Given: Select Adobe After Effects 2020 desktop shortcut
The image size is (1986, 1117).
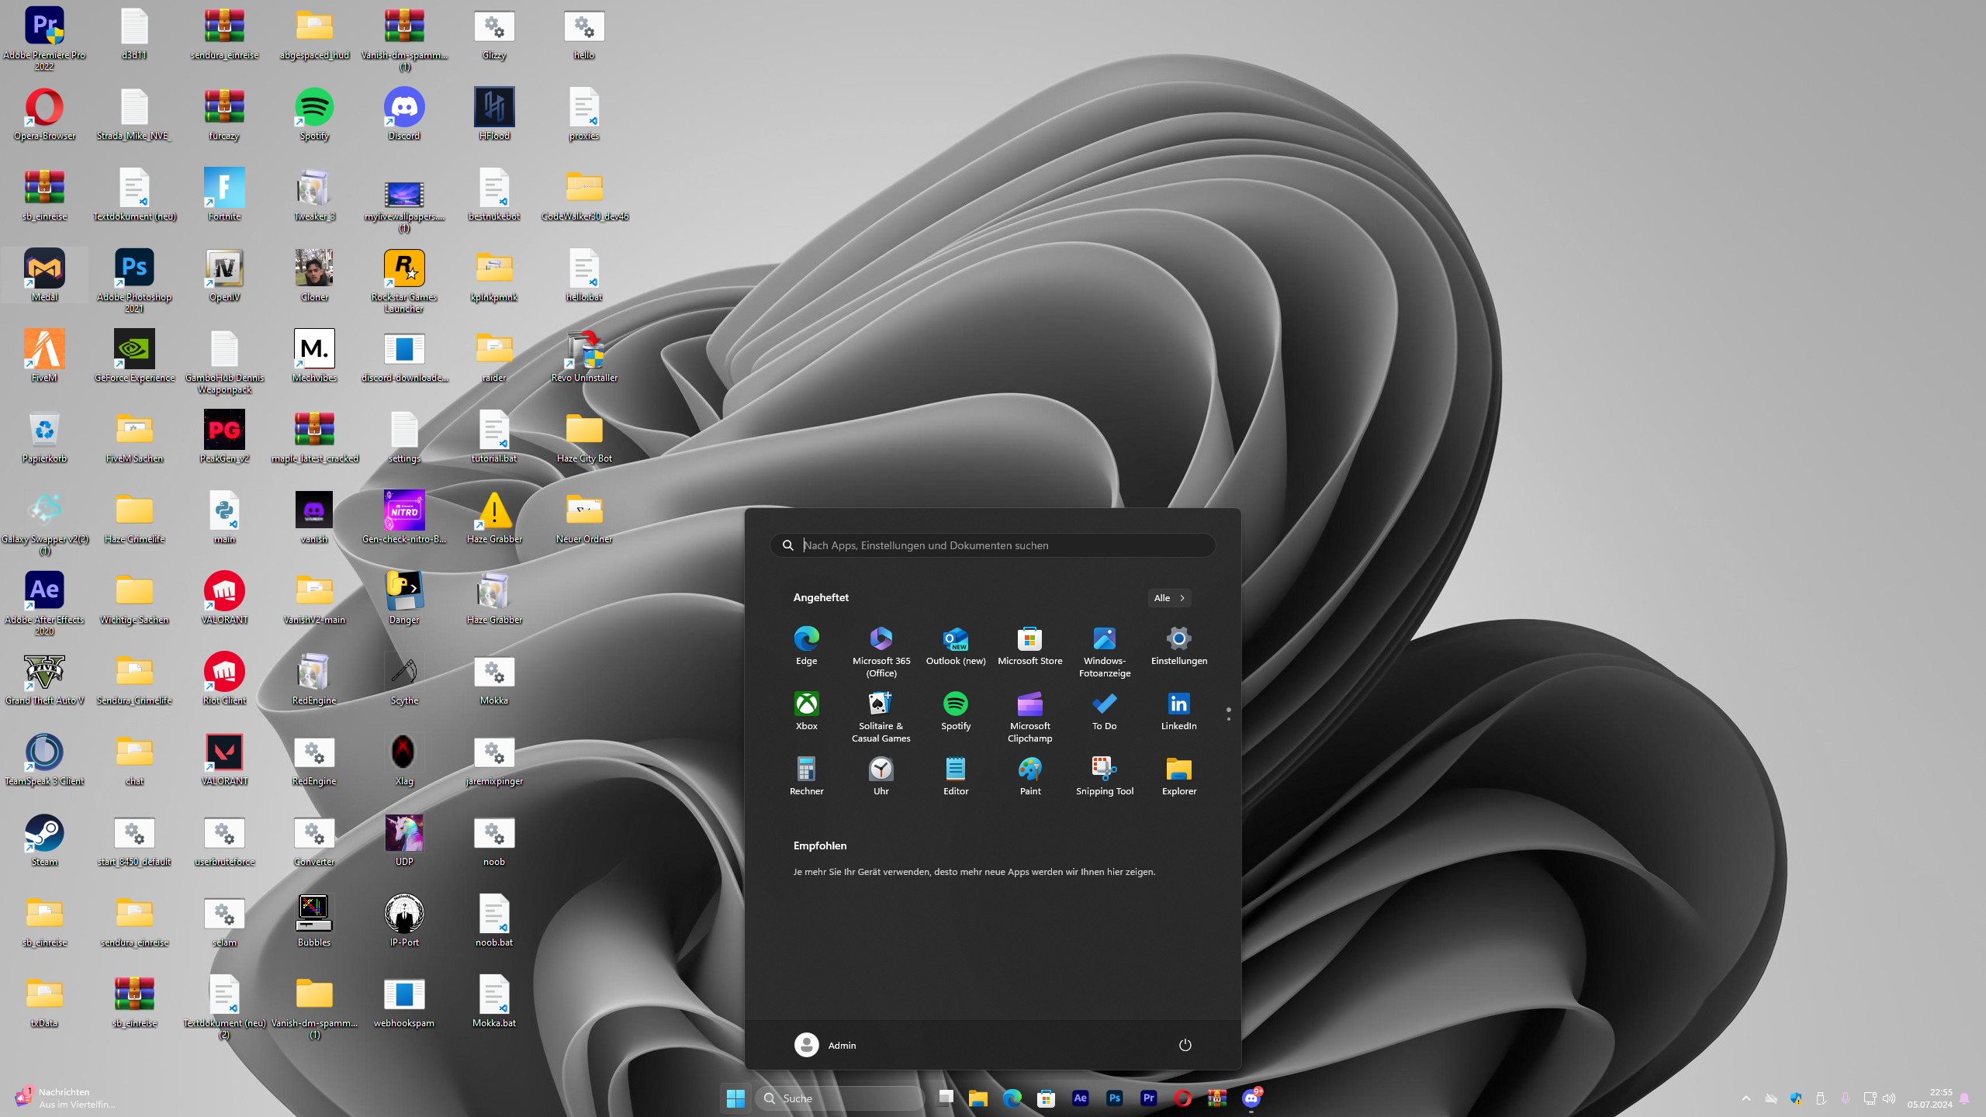Looking at the screenshot, I should pyautogui.click(x=44, y=603).
